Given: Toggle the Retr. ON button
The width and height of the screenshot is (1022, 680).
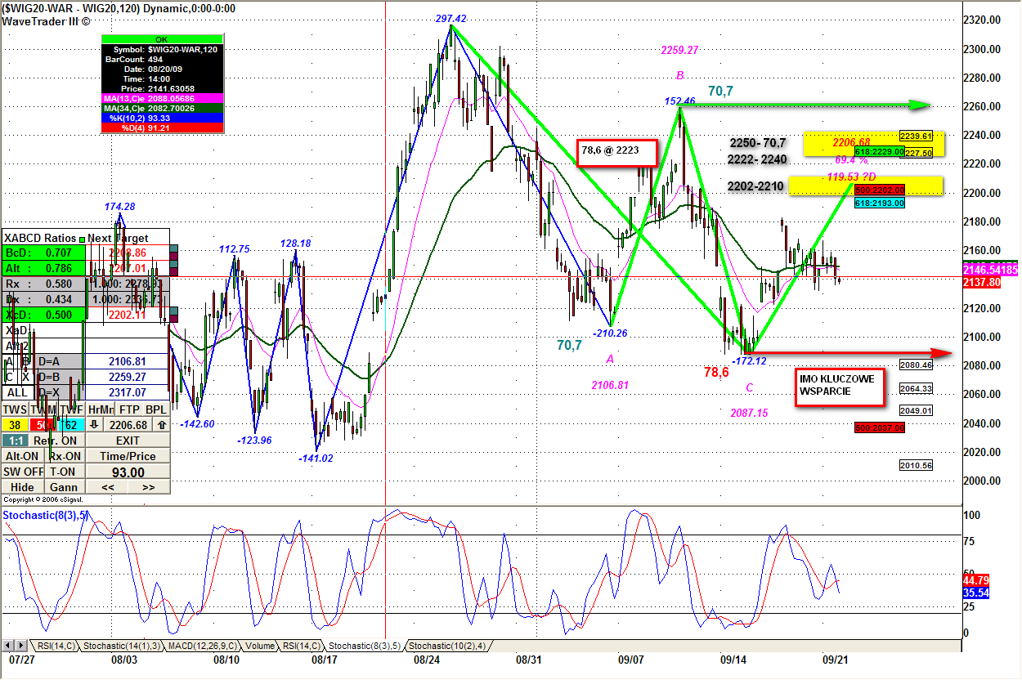Looking at the screenshot, I should click(x=56, y=441).
